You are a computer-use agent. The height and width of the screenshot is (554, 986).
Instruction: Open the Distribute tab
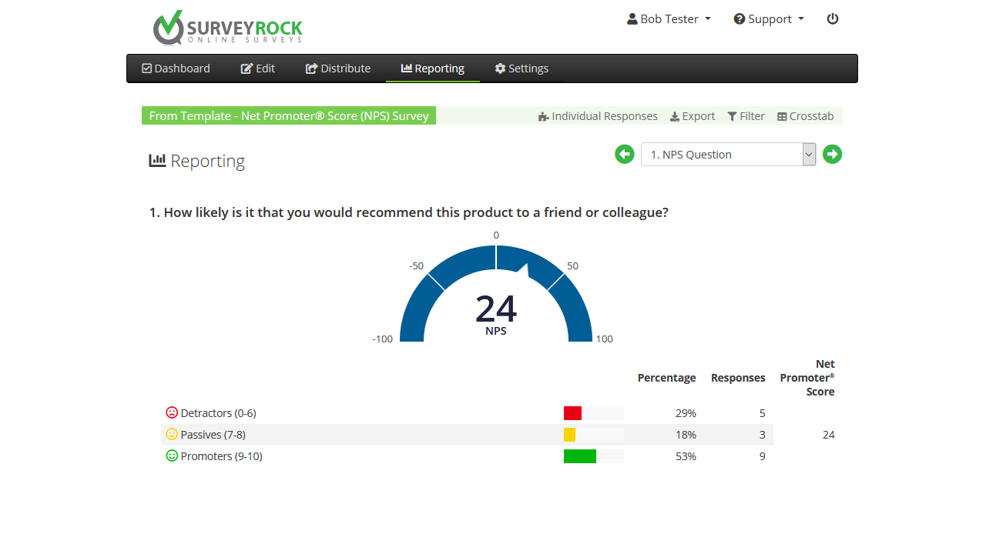tap(338, 68)
